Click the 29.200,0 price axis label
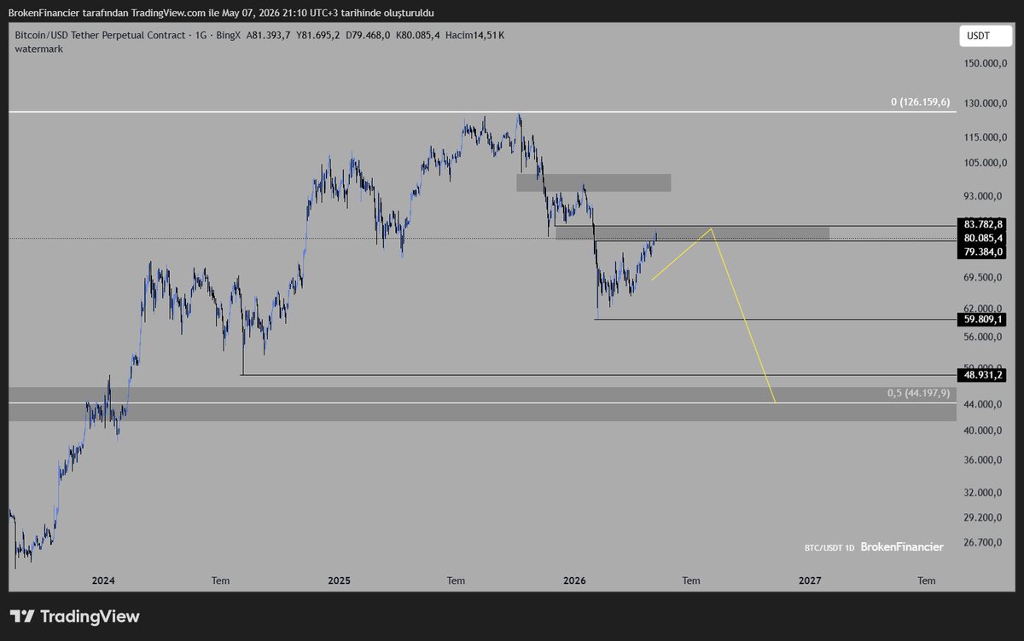The width and height of the screenshot is (1024, 641). 984,517
